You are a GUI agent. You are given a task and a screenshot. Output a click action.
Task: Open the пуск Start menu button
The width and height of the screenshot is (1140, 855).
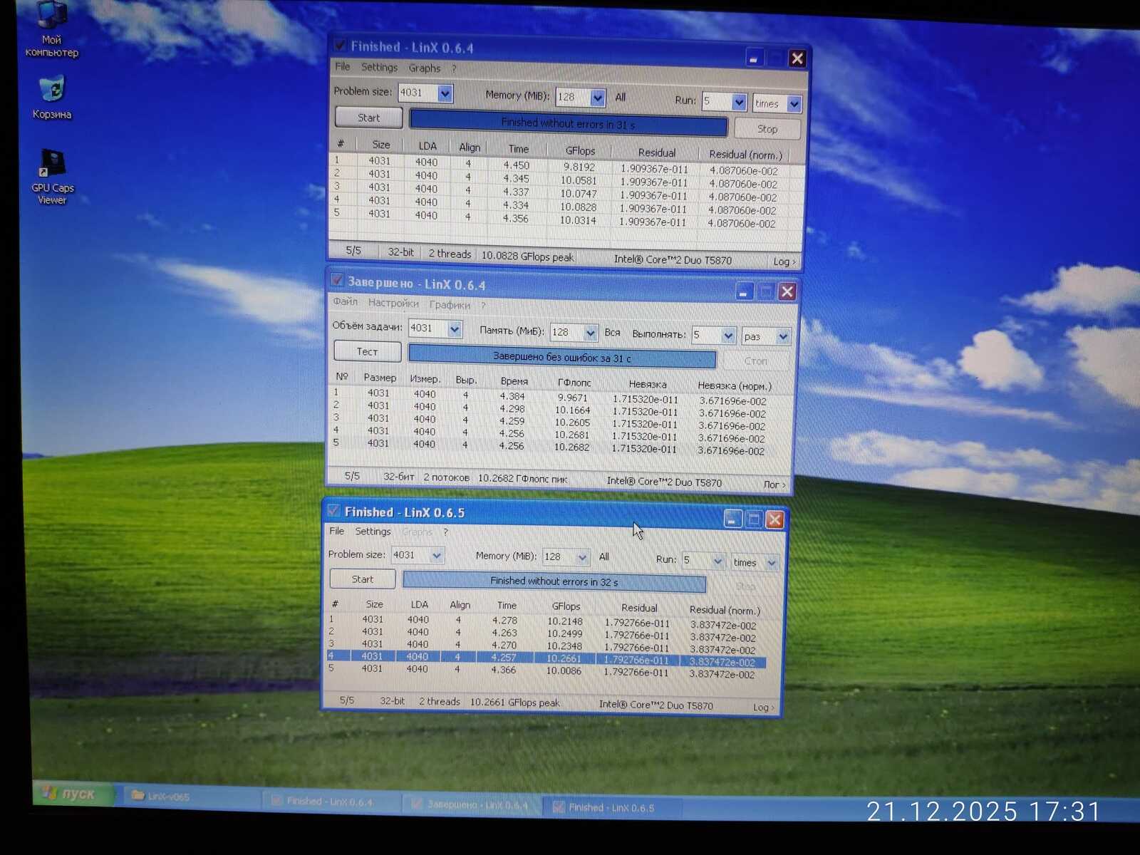click(x=73, y=793)
